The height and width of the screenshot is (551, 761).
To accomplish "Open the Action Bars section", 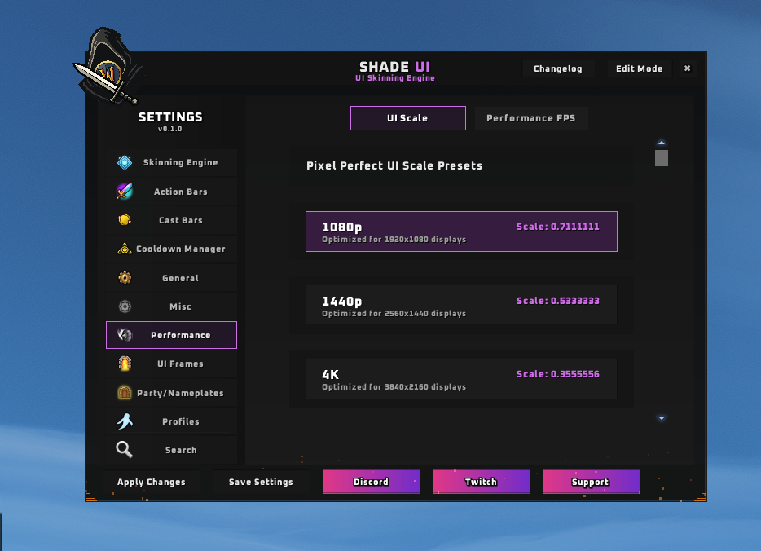I will click(171, 192).
